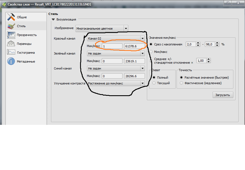Open the Красный канал band dropdown
This screenshot has height=170, width=245.
point(116,38)
